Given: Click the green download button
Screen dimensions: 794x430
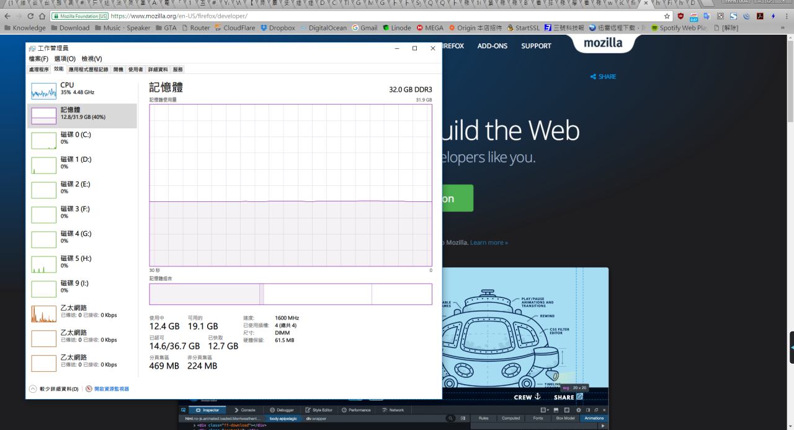Looking at the screenshot, I should pyautogui.click(x=458, y=198).
